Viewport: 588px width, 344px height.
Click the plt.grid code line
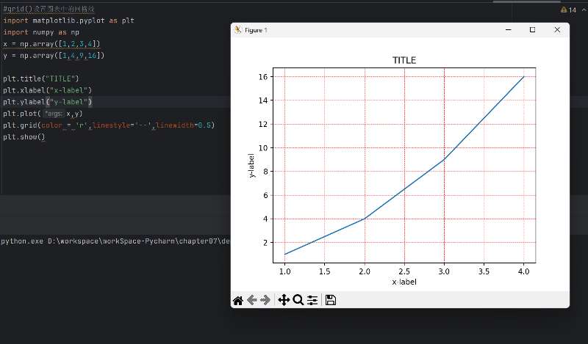click(x=109, y=125)
